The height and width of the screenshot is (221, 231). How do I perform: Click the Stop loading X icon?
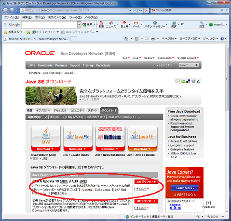[146, 11]
